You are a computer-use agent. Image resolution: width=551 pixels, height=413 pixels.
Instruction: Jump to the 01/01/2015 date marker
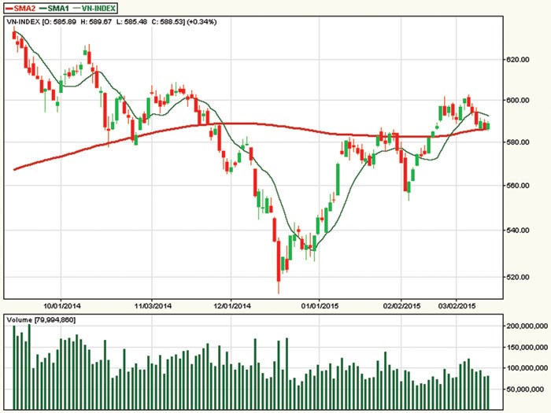click(x=320, y=304)
